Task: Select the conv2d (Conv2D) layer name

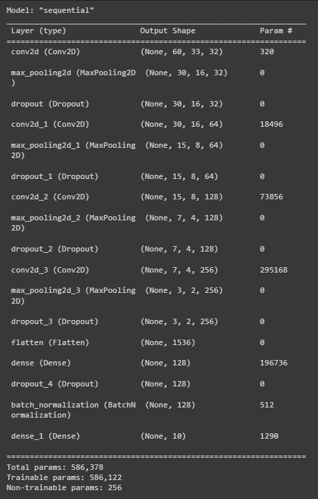Action: [45, 52]
